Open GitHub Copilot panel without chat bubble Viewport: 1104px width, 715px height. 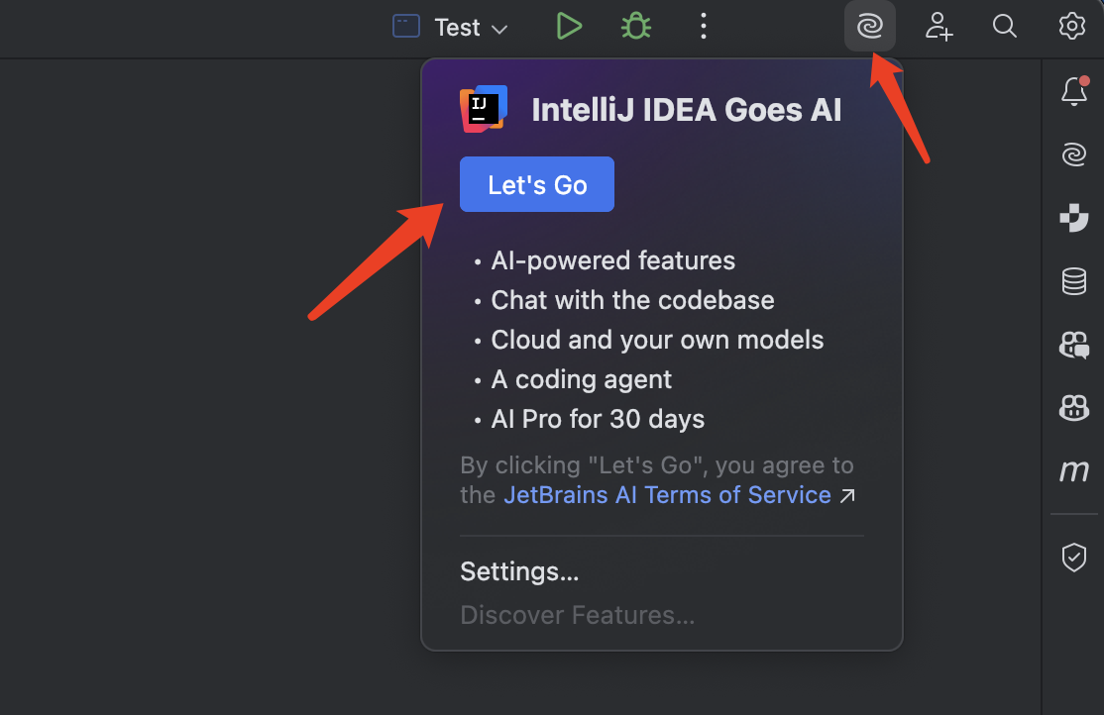tap(1074, 407)
